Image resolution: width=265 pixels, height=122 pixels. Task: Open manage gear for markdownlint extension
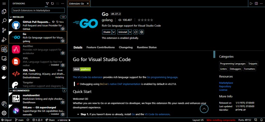click(63, 102)
